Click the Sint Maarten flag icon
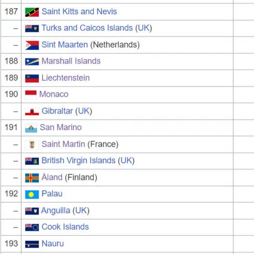254x254 pixels. (x=32, y=45)
